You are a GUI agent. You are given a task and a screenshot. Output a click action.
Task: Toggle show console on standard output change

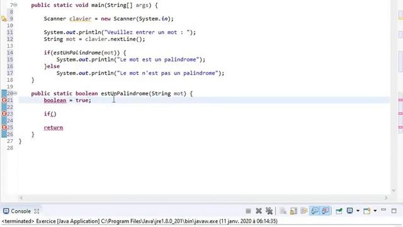tap(315, 211)
